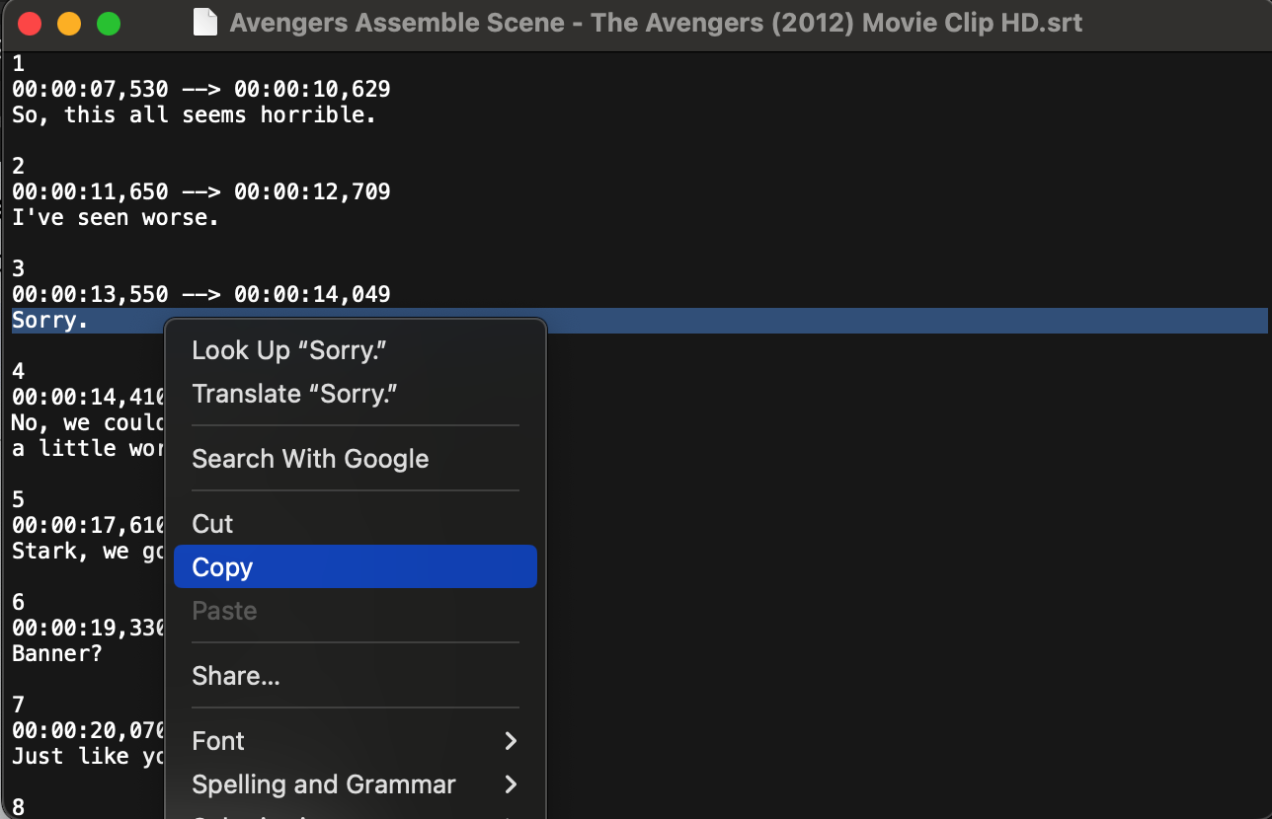Select Cut from the context menu
The width and height of the screenshot is (1272, 819).
tap(212, 524)
